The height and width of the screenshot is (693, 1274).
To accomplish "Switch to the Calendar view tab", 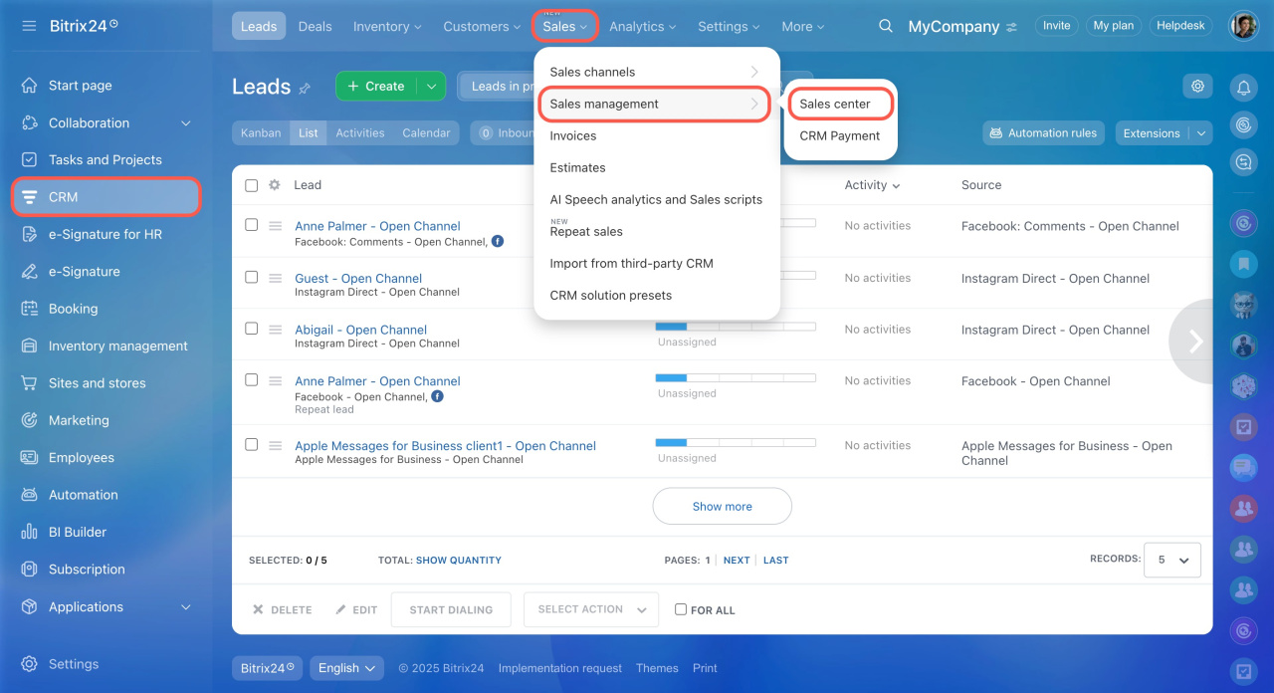I will 426,132.
